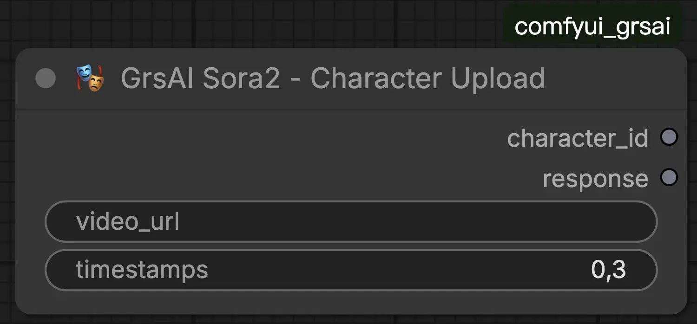Click the words Character Upload in title
697x324 pixels.
point(427,78)
